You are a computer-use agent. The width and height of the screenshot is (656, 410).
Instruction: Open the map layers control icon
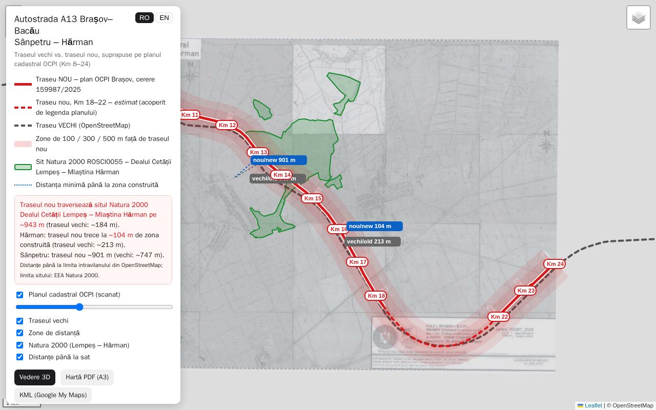pyautogui.click(x=639, y=17)
